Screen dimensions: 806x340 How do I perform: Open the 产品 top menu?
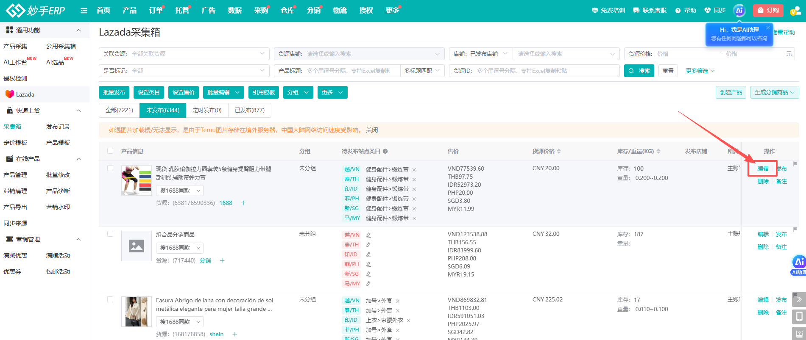(129, 11)
